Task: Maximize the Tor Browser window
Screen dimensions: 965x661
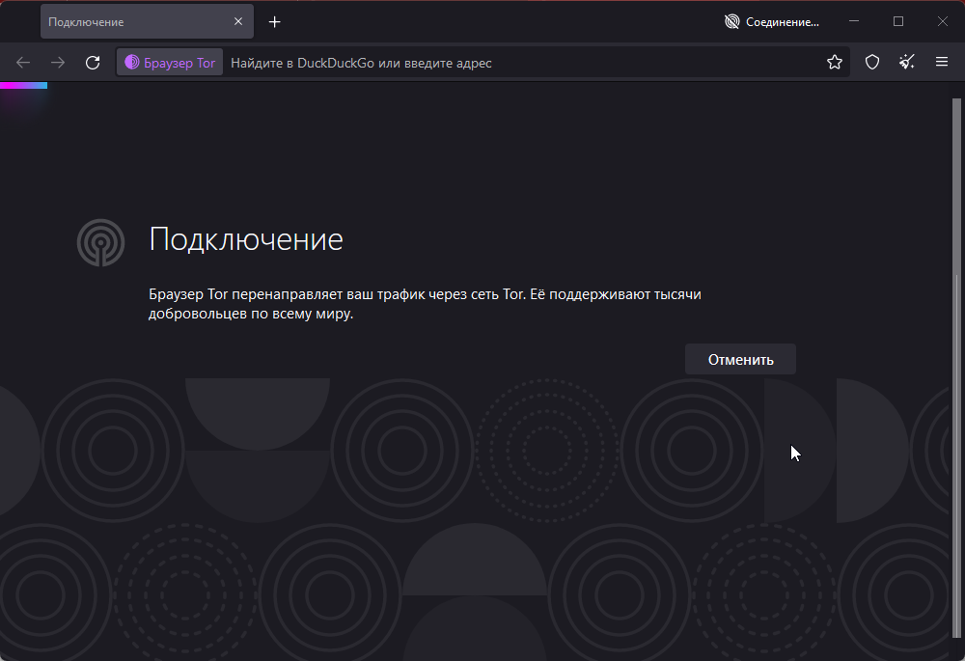Action: 897,21
